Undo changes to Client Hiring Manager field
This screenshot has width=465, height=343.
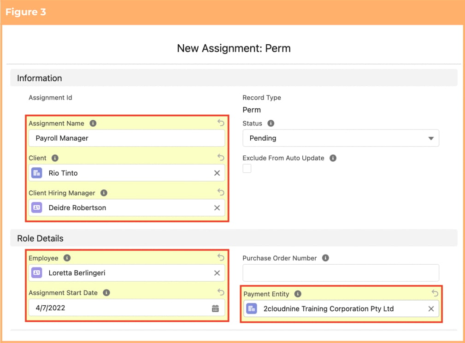coord(221,192)
